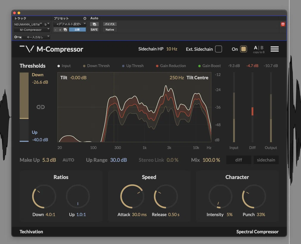Enable the sidechain listen button
Screen dimensions: 301x244
[266, 160]
